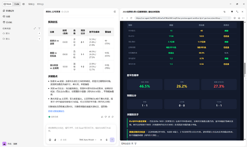Viewport: 247px width, 147px height.
Task: Go forward in the preview browser
Action: 127,18
